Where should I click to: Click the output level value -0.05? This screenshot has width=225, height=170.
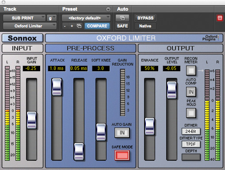click(x=172, y=69)
